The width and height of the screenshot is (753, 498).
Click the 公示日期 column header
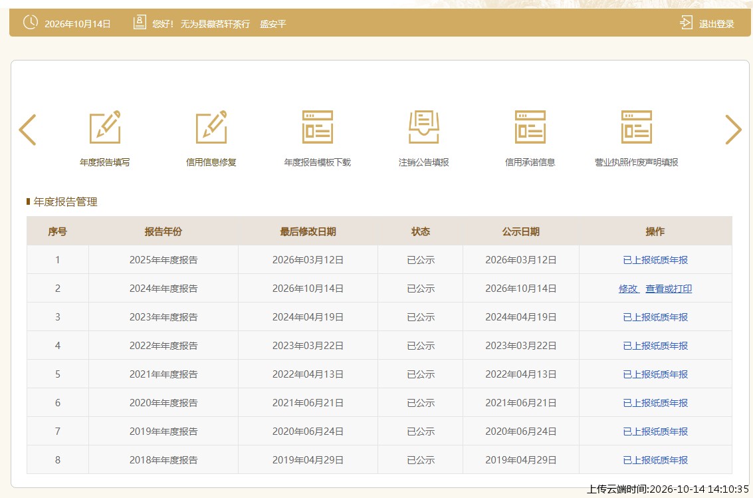tap(521, 231)
